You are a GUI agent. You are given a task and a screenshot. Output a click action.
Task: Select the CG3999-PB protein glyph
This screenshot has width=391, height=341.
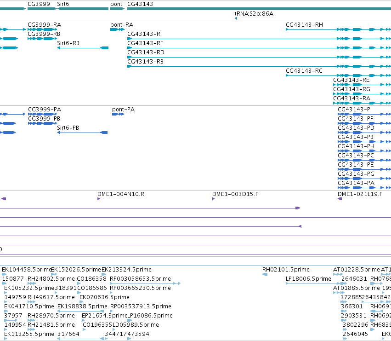(x=42, y=123)
